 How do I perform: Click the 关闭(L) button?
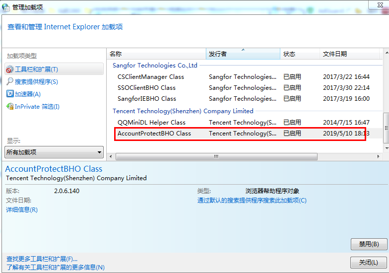pyautogui.click(x=368, y=262)
